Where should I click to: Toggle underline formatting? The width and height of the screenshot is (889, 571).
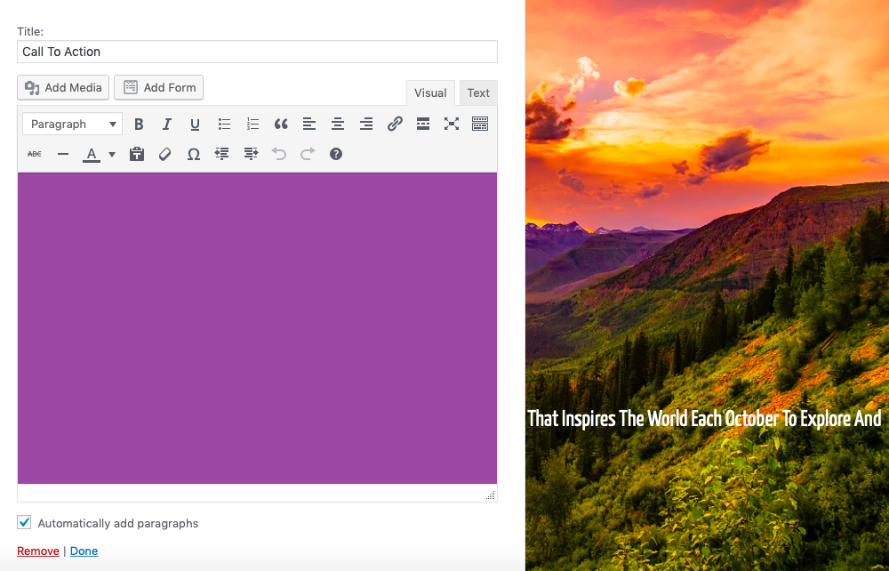pos(195,125)
